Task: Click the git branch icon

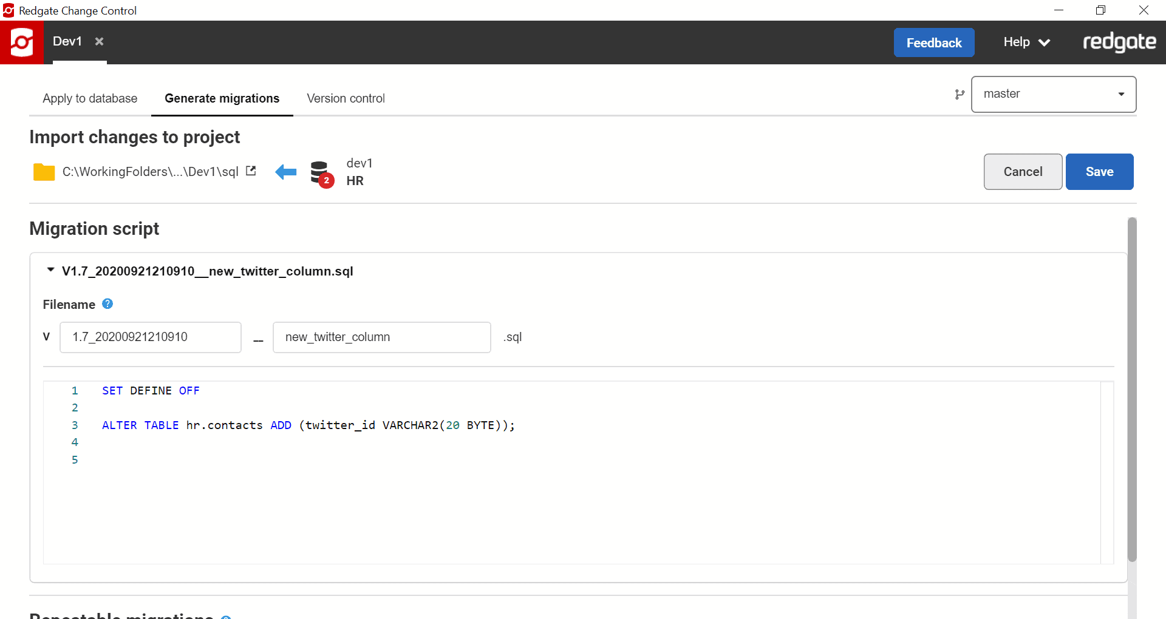Action: click(960, 94)
